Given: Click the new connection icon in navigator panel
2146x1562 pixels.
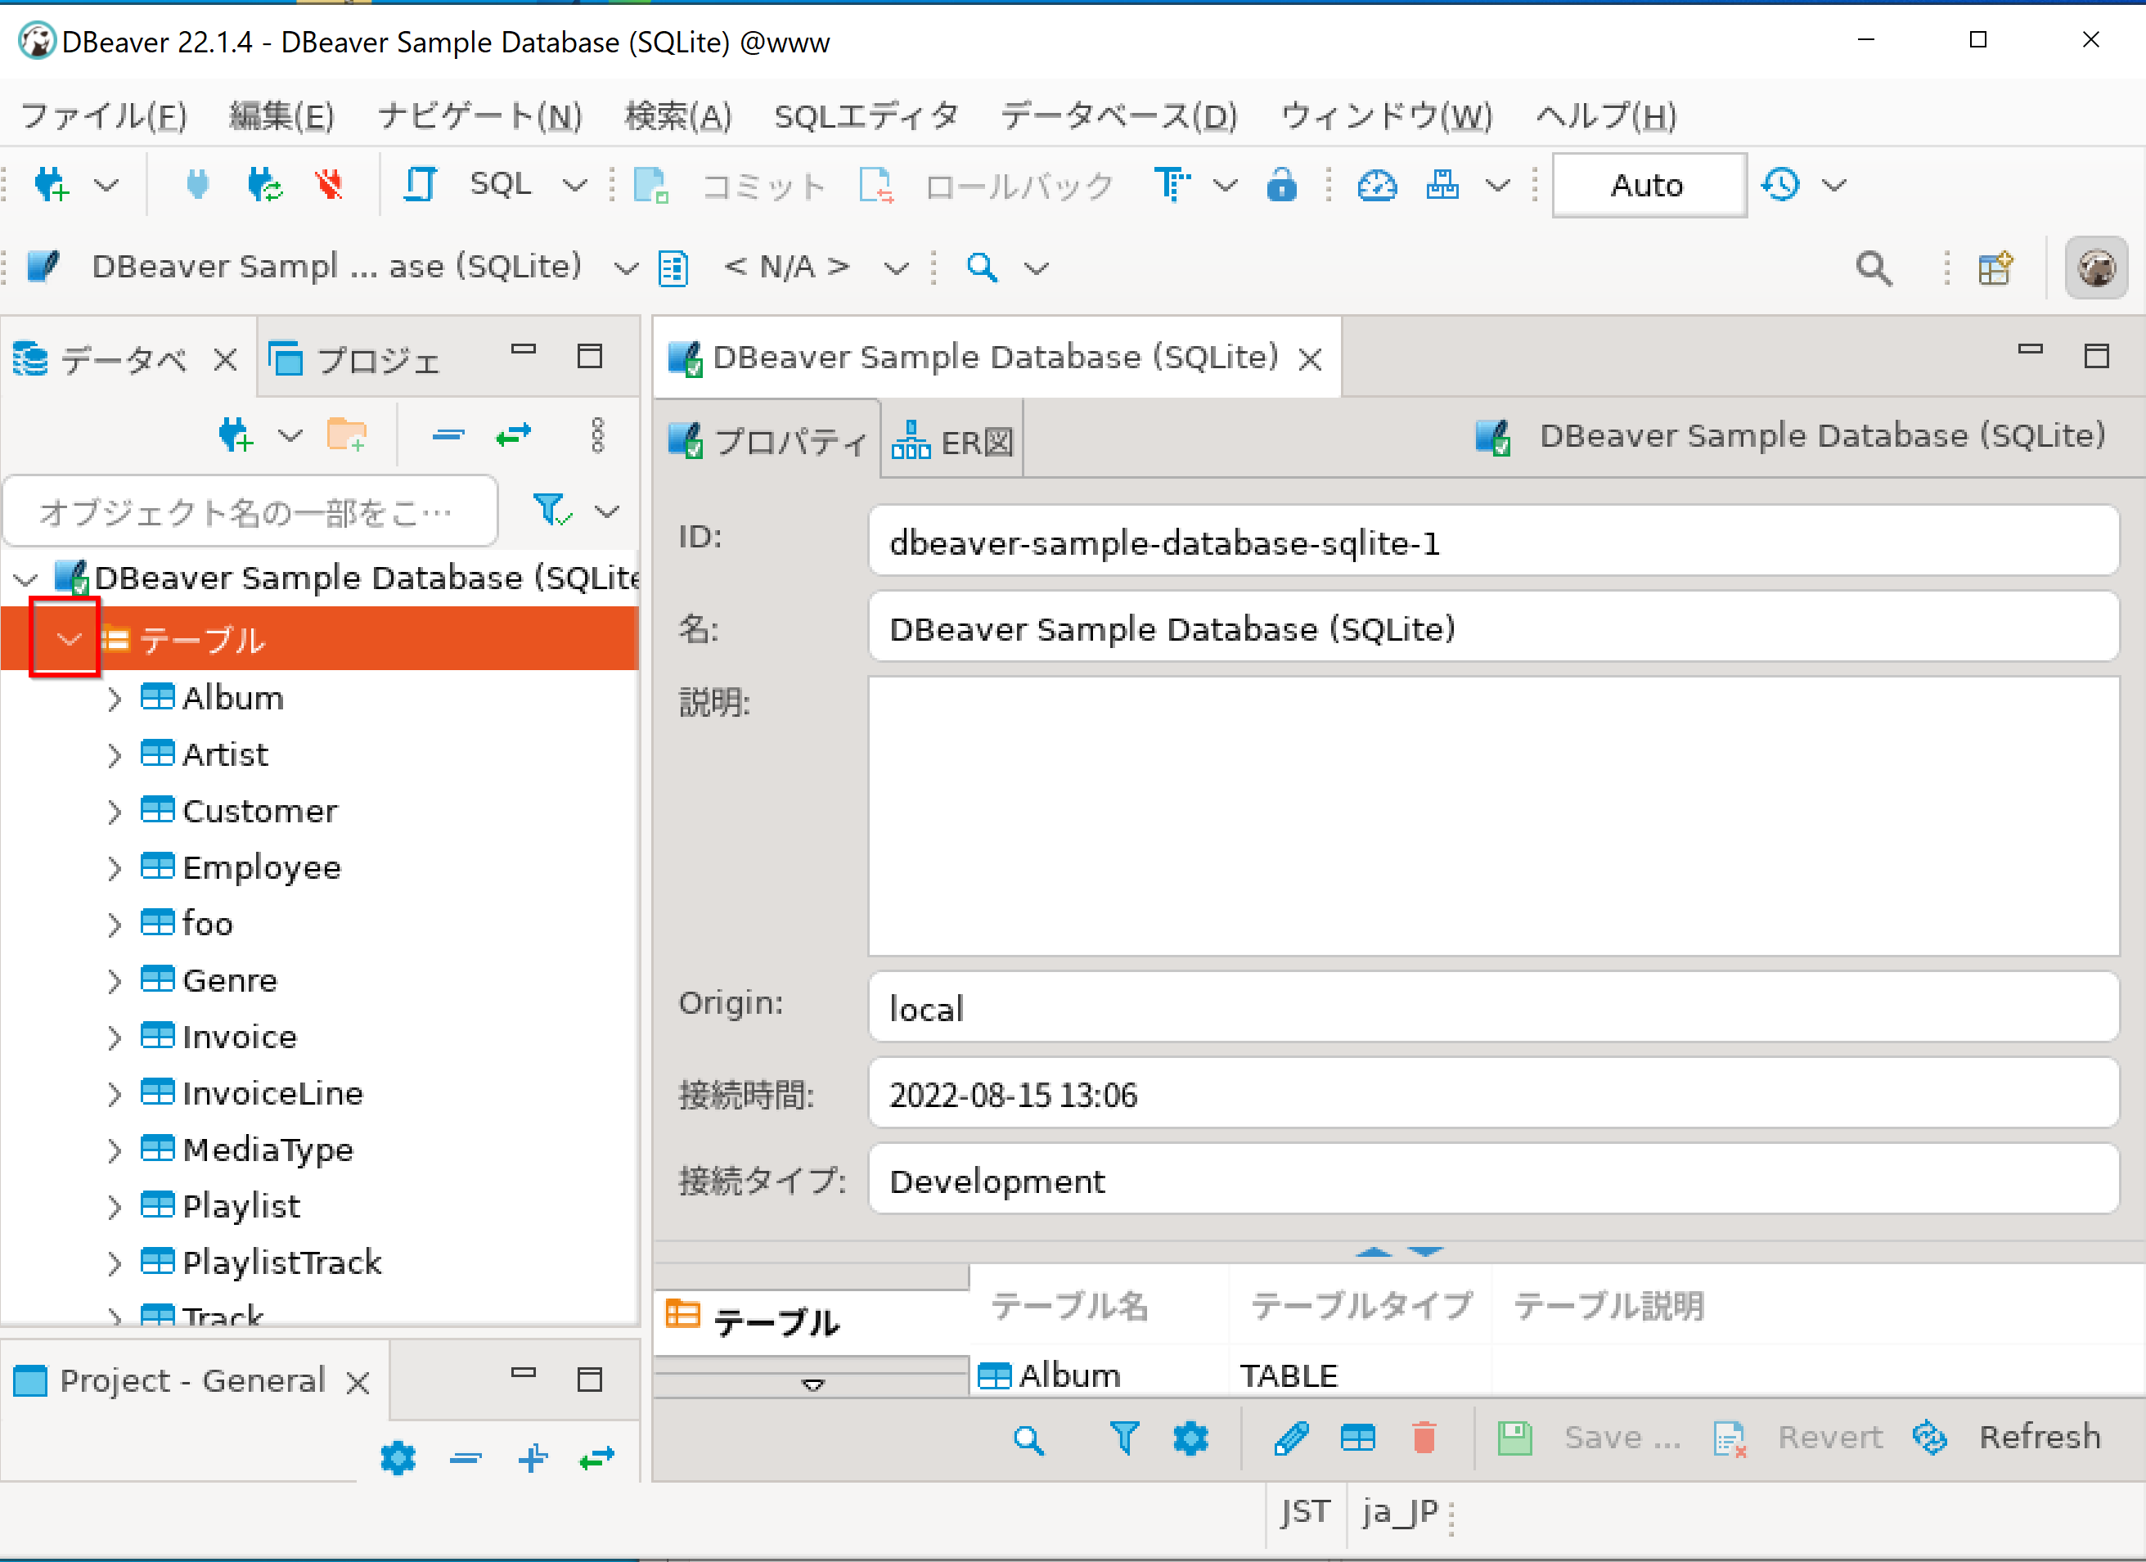Looking at the screenshot, I should coord(236,435).
